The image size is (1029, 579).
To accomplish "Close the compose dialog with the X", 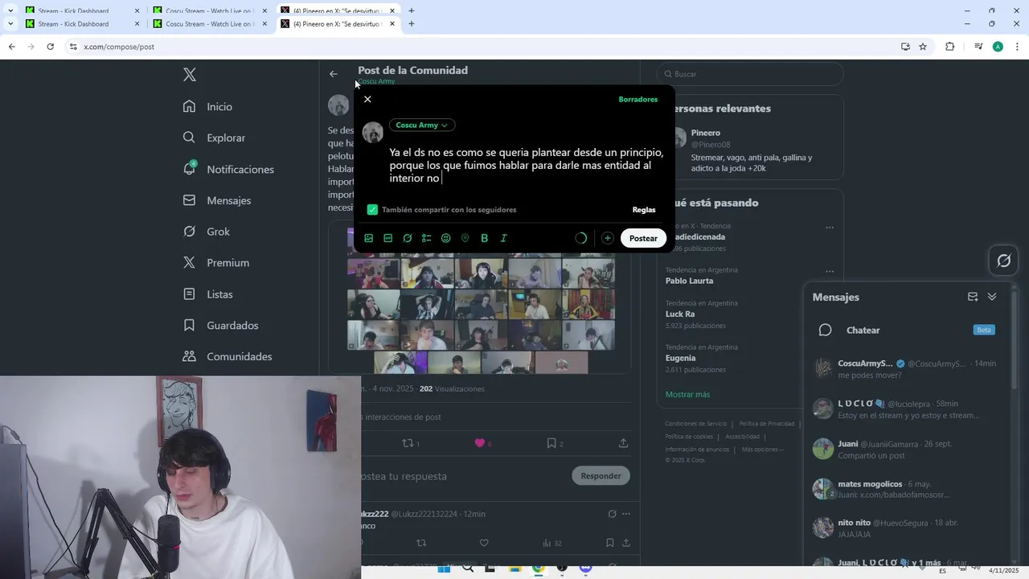I will click(367, 99).
